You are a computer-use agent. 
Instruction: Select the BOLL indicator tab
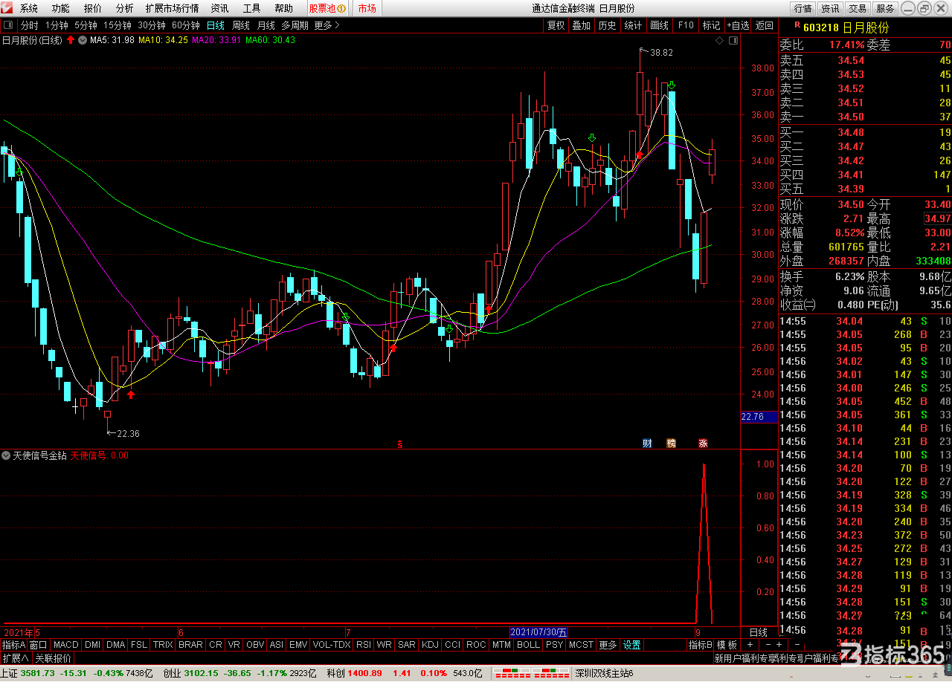point(528,645)
